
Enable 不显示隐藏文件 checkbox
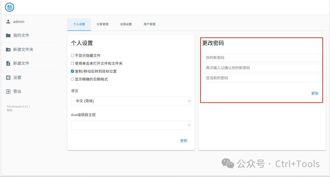click(x=72, y=56)
